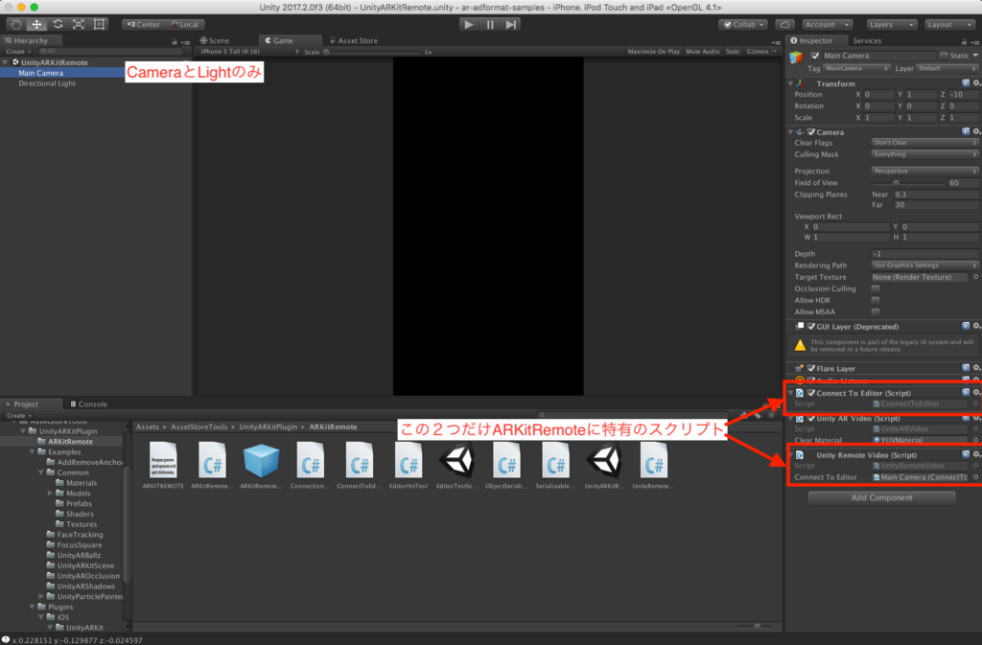Show Stats overlay in Game view
This screenshot has height=645, width=982.
(x=732, y=52)
